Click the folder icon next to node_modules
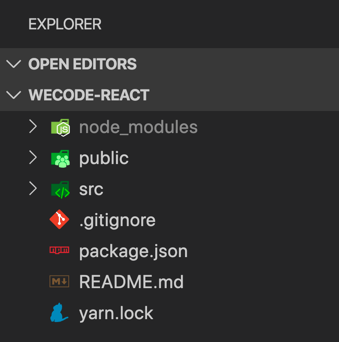Viewport: 339px width, 342px height. click(60, 127)
